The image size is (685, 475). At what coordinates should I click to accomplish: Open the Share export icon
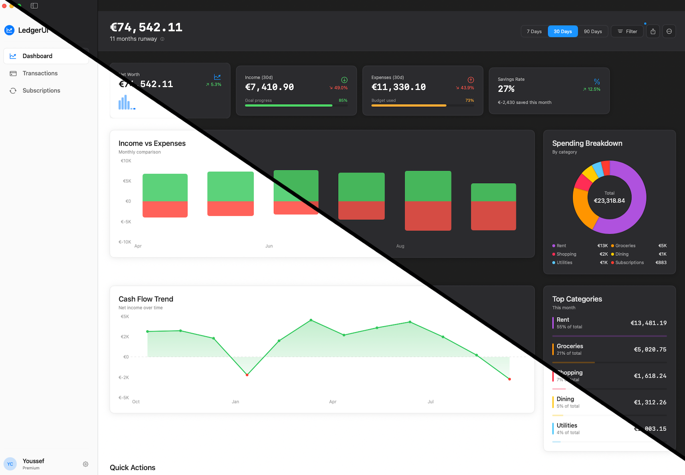(653, 31)
